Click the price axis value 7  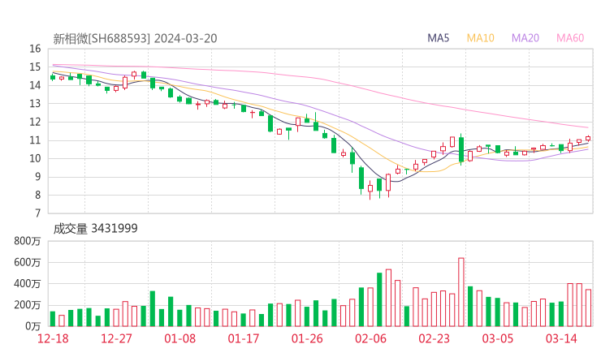pyautogui.click(x=37, y=213)
